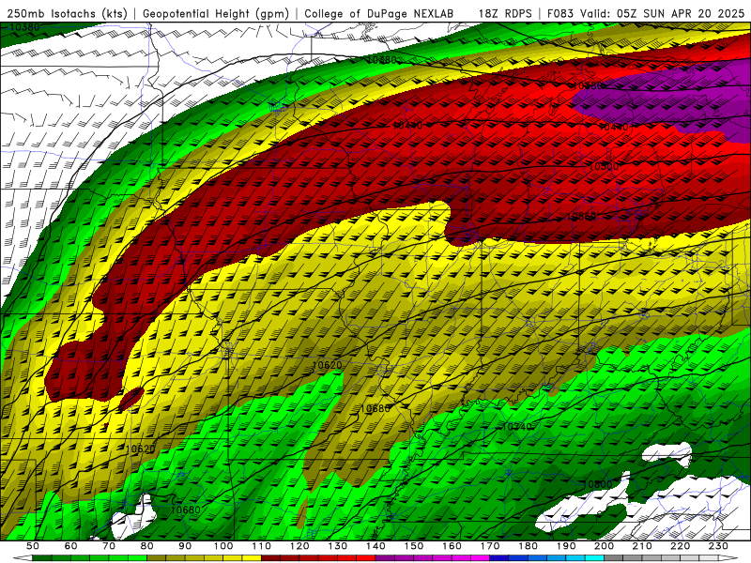Click the 10500 height contour label
This screenshot has height=563, width=751.
(604, 167)
